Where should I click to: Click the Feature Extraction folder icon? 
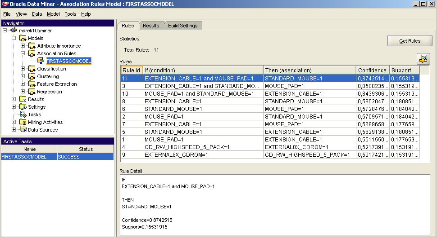click(x=32, y=84)
